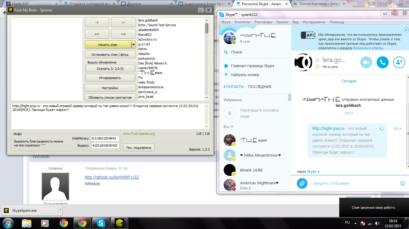Click the Игнорировать update button
The width and height of the screenshot is (409, 229).
(110, 78)
